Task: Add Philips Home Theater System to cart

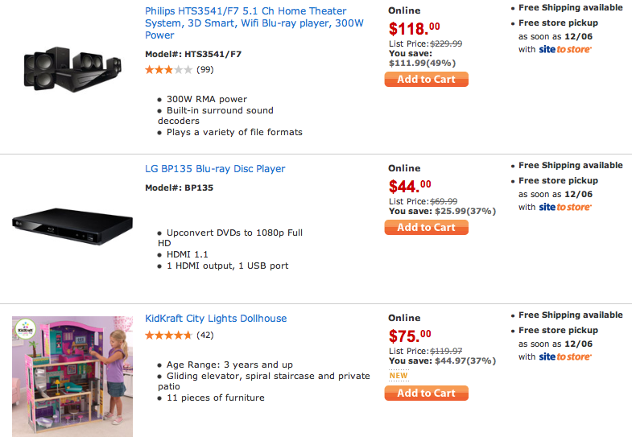Action: pyautogui.click(x=426, y=80)
